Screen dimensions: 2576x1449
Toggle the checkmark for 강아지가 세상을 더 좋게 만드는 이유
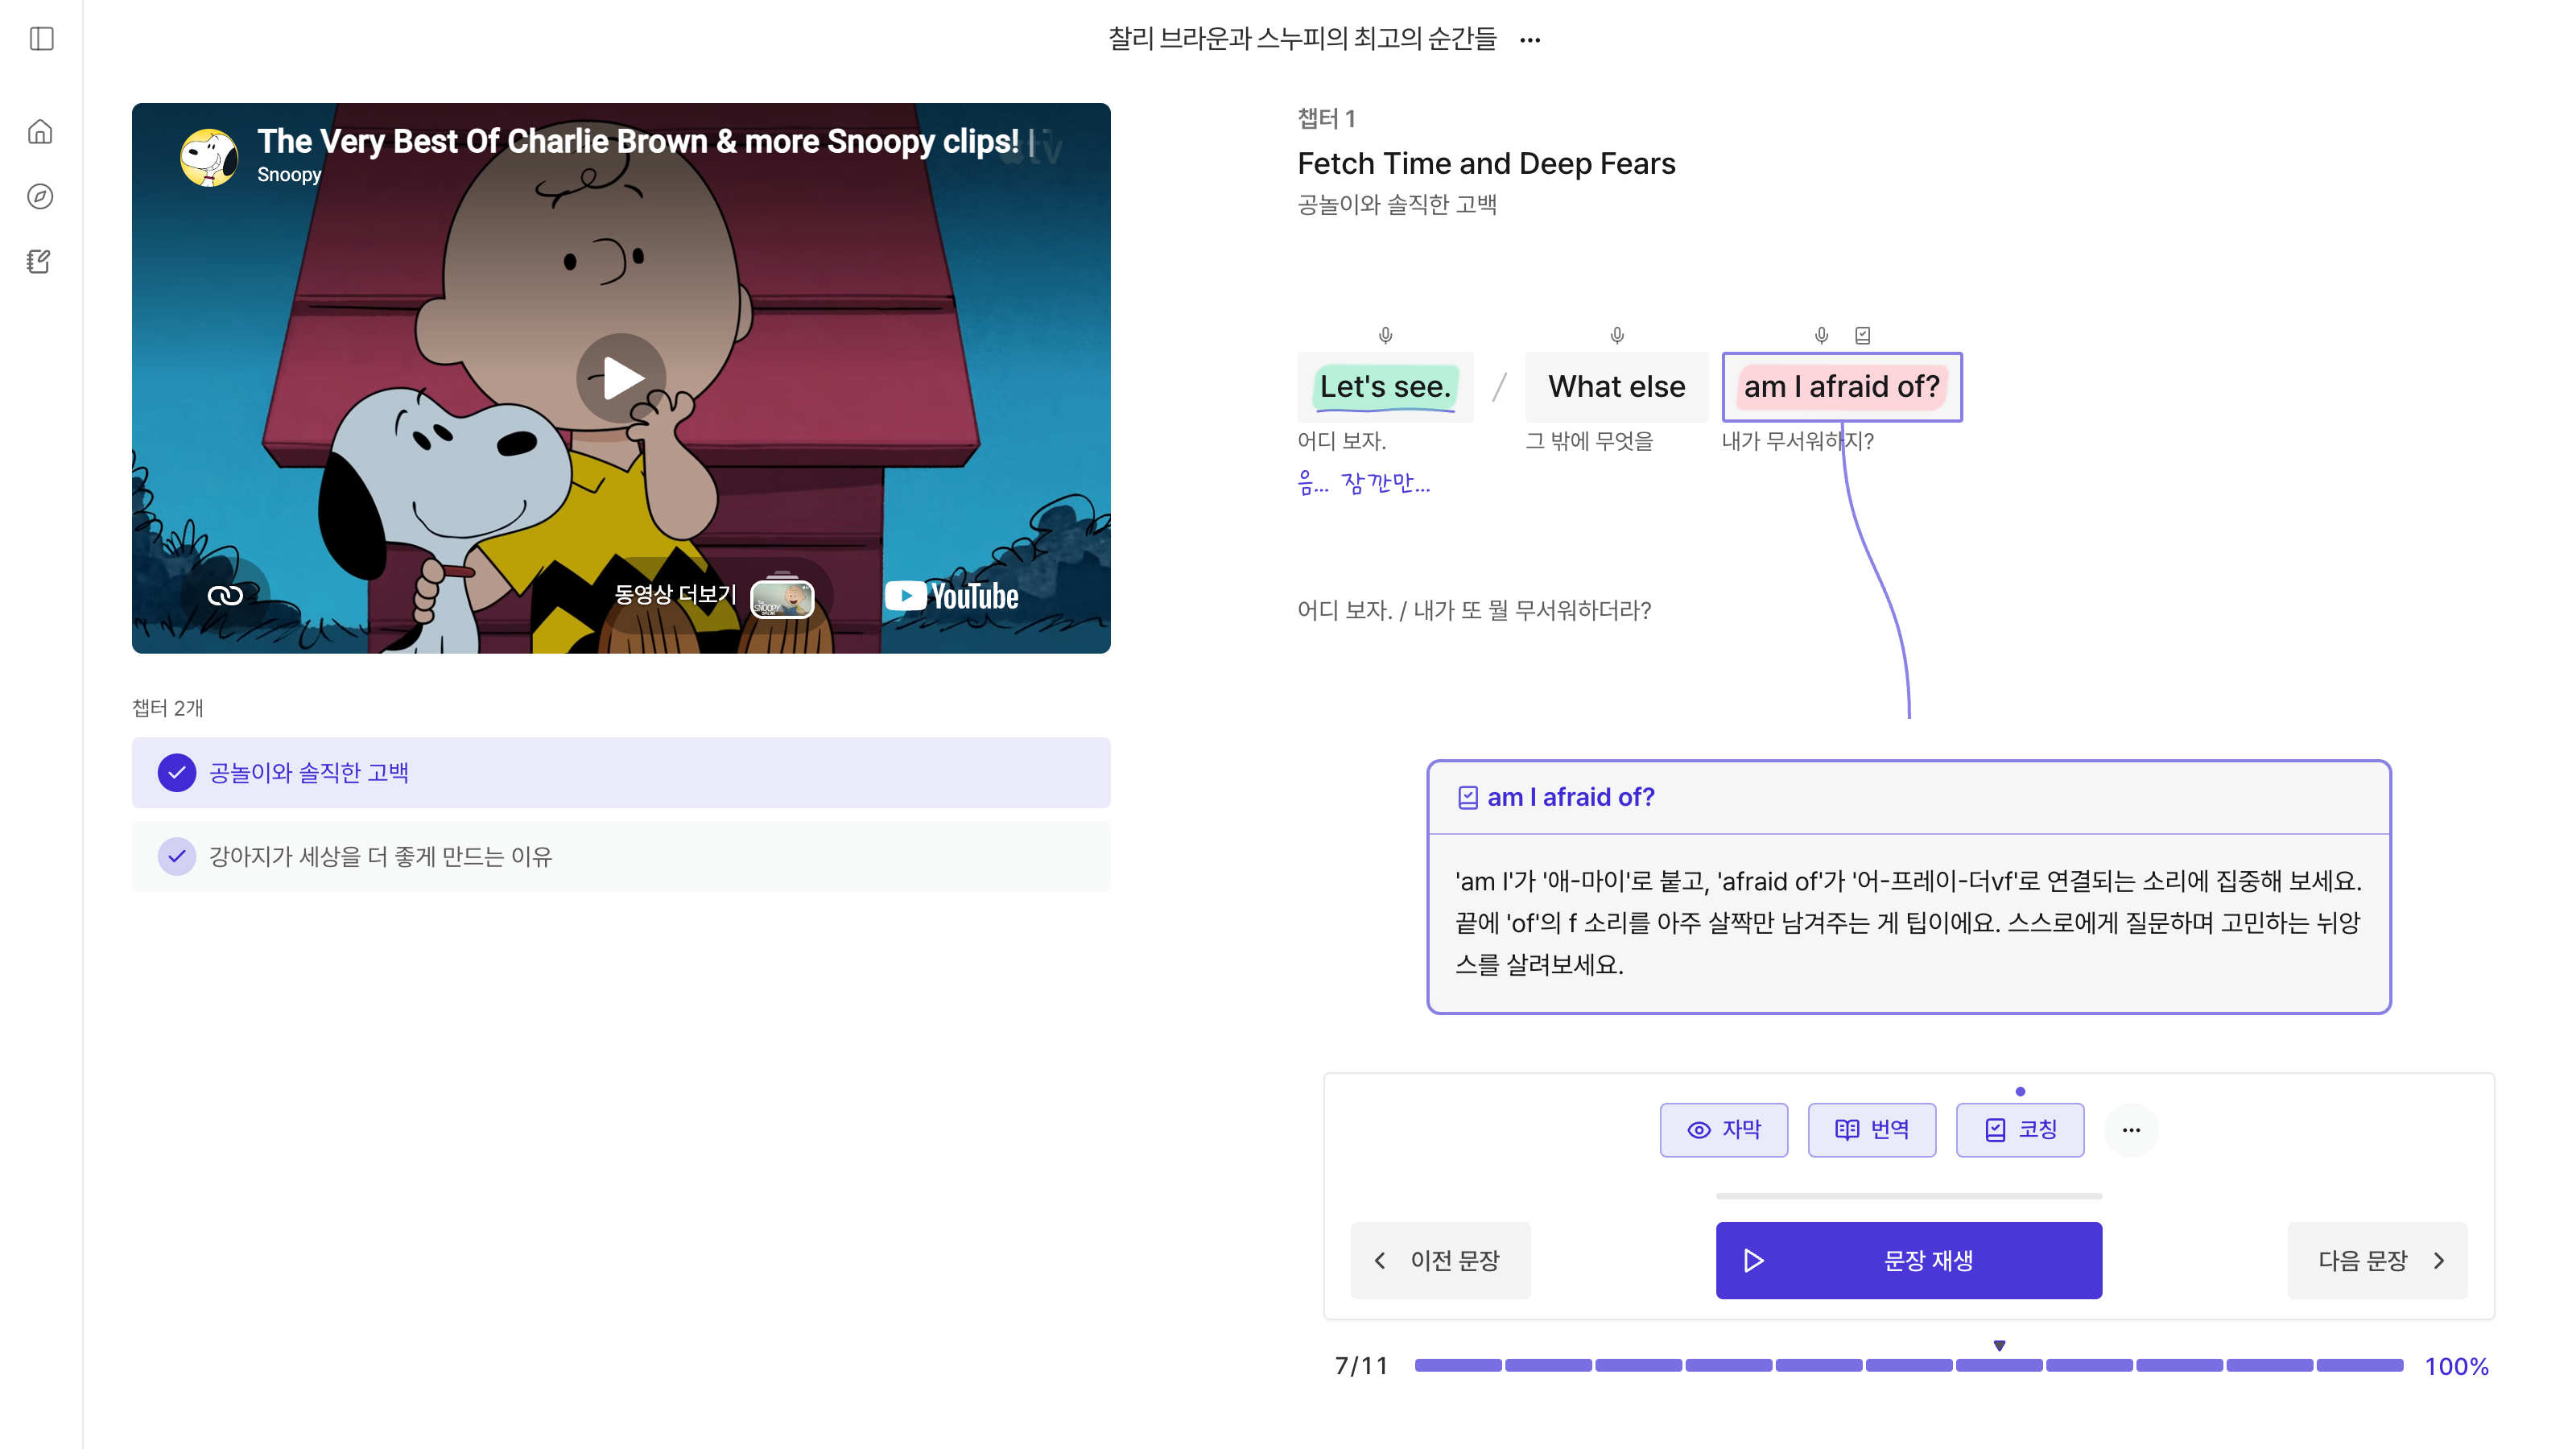[177, 857]
